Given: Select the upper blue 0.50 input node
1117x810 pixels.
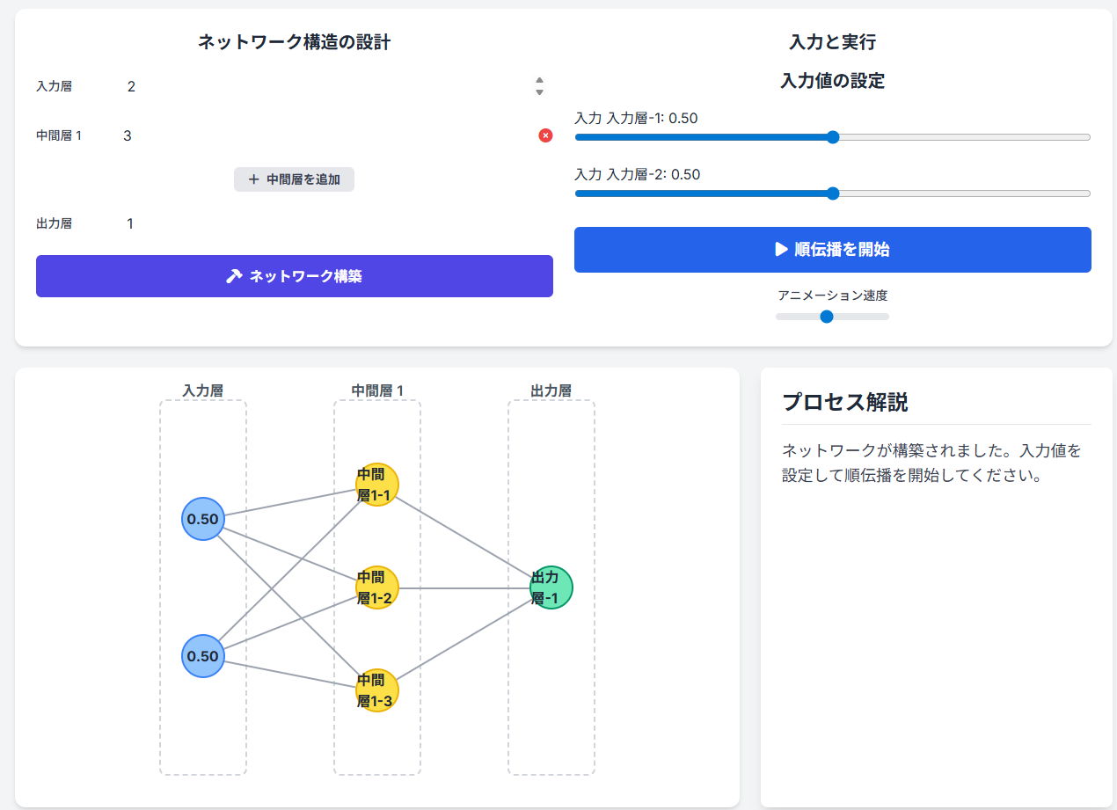Looking at the screenshot, I should [x=203, y=519].
